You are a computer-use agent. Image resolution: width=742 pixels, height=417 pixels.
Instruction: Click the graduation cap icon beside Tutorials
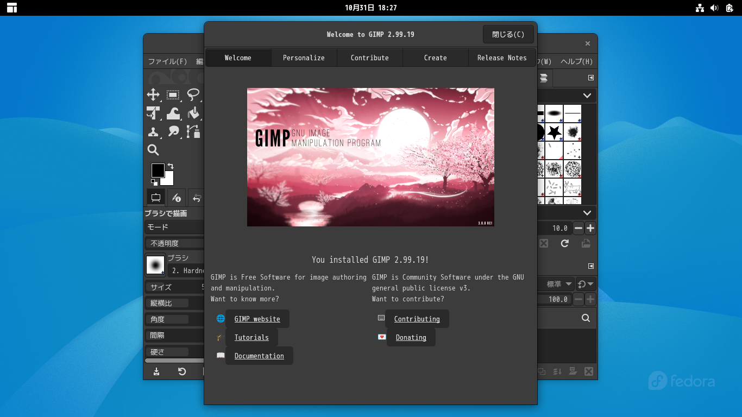[x=220, y=337]
